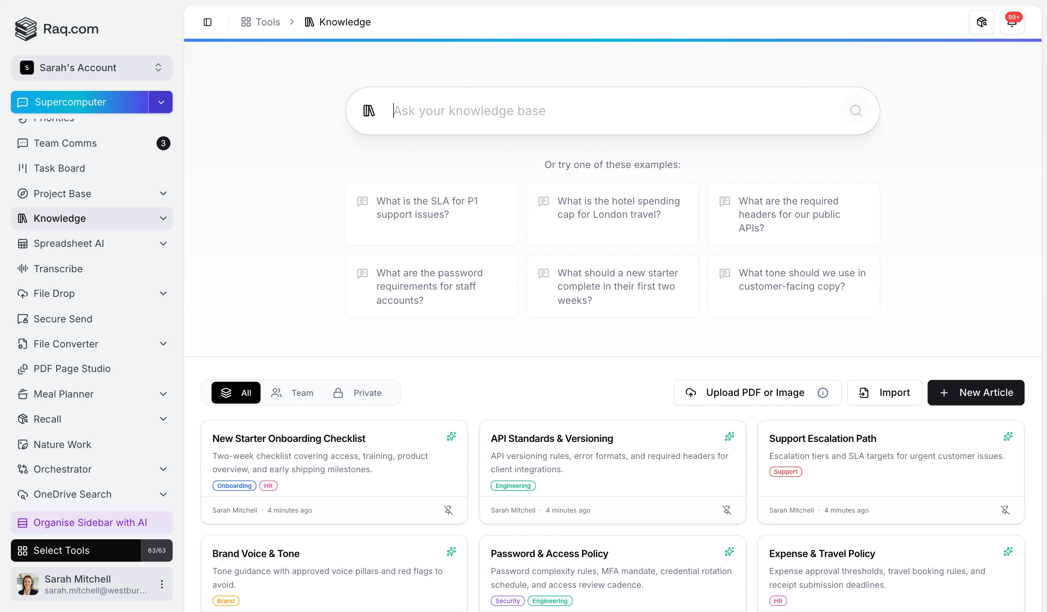
Task: Switch to the Private articles tab
Action: pyautogui.click(x=358, y=393)
